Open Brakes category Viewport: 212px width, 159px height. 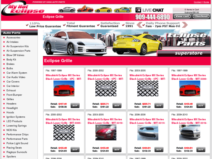[x=10, y=64]
